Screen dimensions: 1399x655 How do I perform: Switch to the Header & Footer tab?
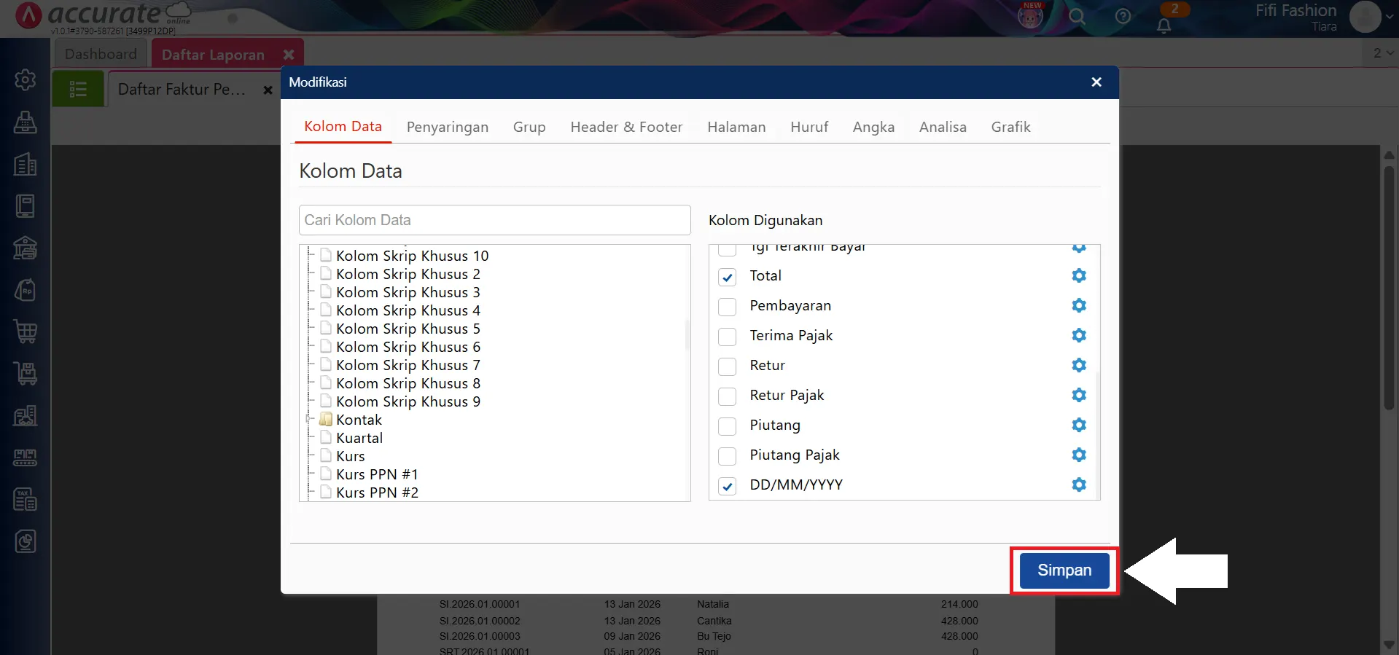pyautogui.click(x=626, y=127)
